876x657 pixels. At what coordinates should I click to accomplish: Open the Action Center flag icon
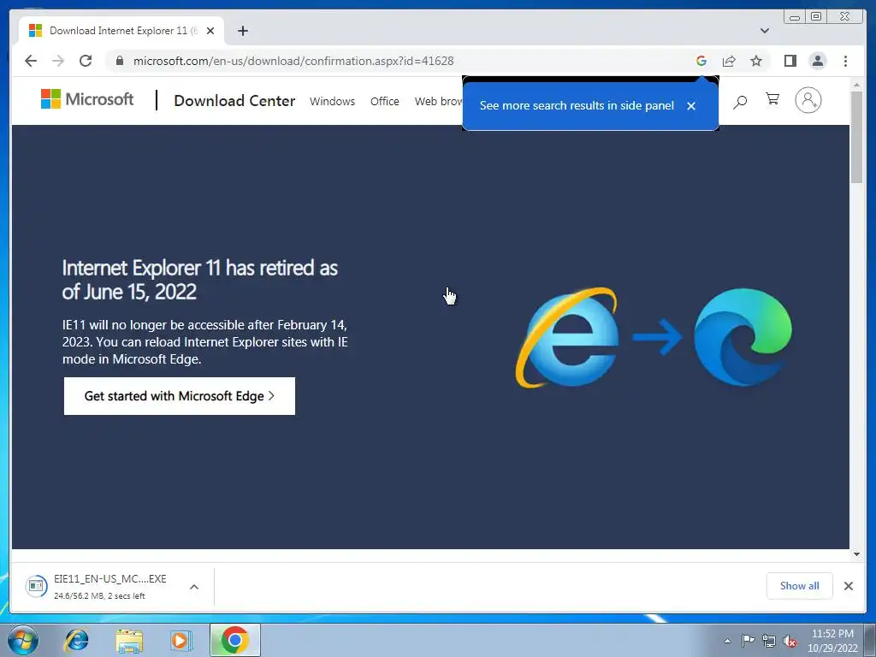(748, 641)
